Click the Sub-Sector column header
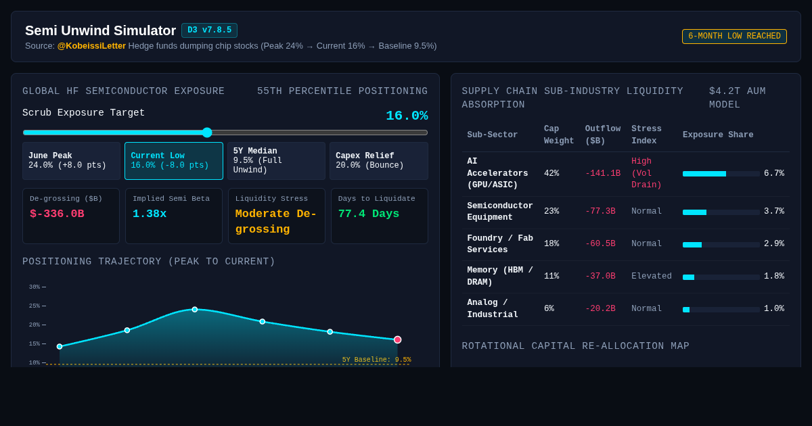This screenshot has width=812, height=426. (x=493, y=135)
